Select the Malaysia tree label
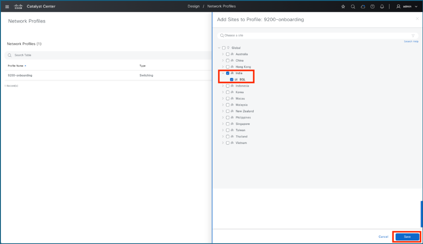This screenshot has height=244, width=423. tap(241, 105)
